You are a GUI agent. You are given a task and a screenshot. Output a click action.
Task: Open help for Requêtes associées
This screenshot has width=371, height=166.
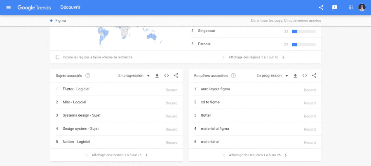(x=233, y=76)
